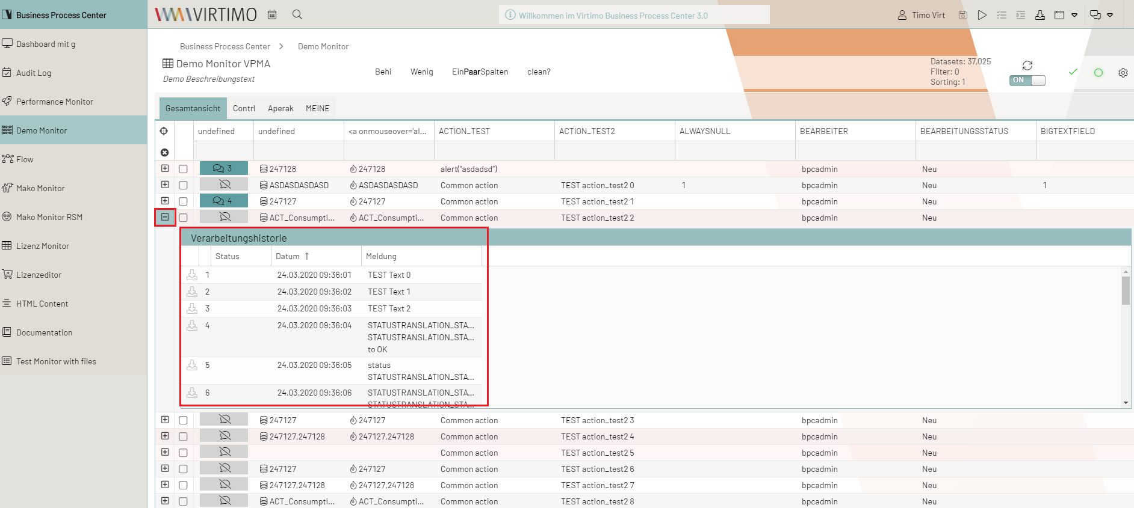Select the Contrl tab
Viewport: 1134px width, 508px height.
point(244,109)
